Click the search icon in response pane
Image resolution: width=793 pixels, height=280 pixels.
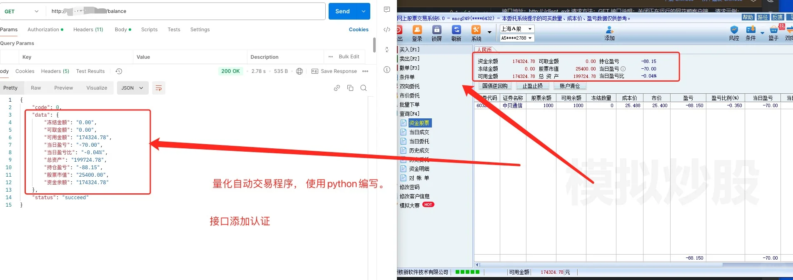(x=364, y=88)
